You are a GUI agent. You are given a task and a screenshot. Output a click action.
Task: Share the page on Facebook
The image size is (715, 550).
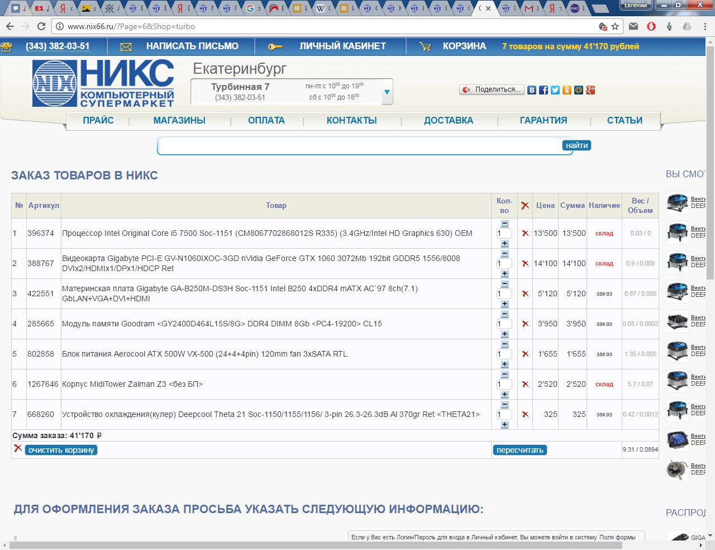click(544, 90)
